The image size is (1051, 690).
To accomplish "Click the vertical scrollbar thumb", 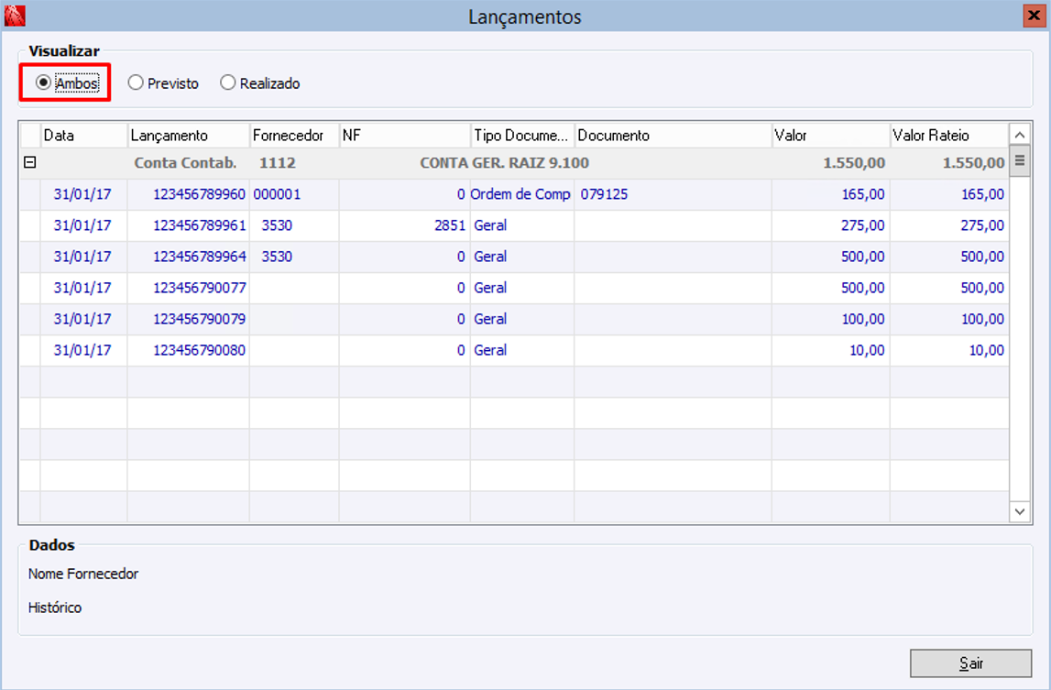I will (x=1020, y=161).
